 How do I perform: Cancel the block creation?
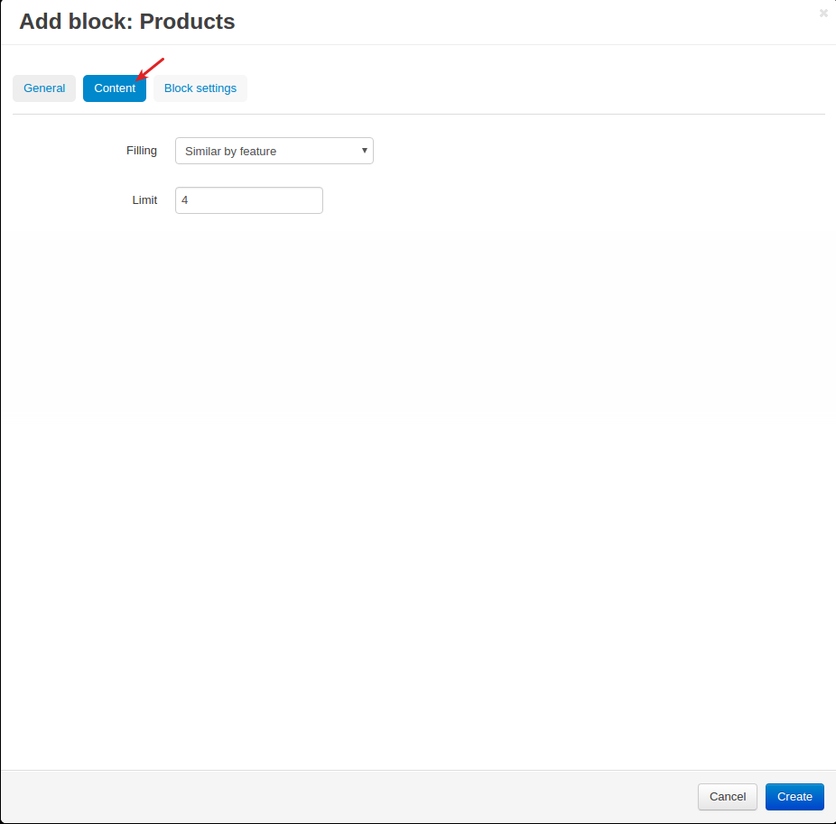728,796
